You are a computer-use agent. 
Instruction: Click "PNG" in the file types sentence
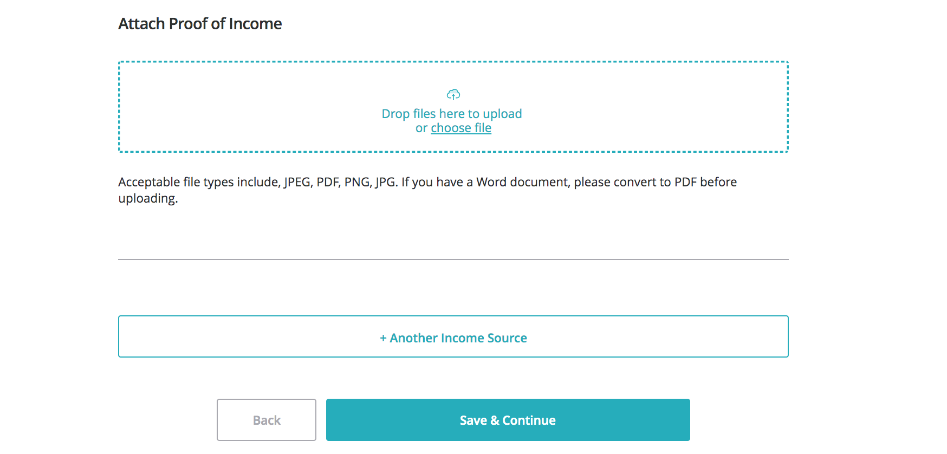click(357, 182)
